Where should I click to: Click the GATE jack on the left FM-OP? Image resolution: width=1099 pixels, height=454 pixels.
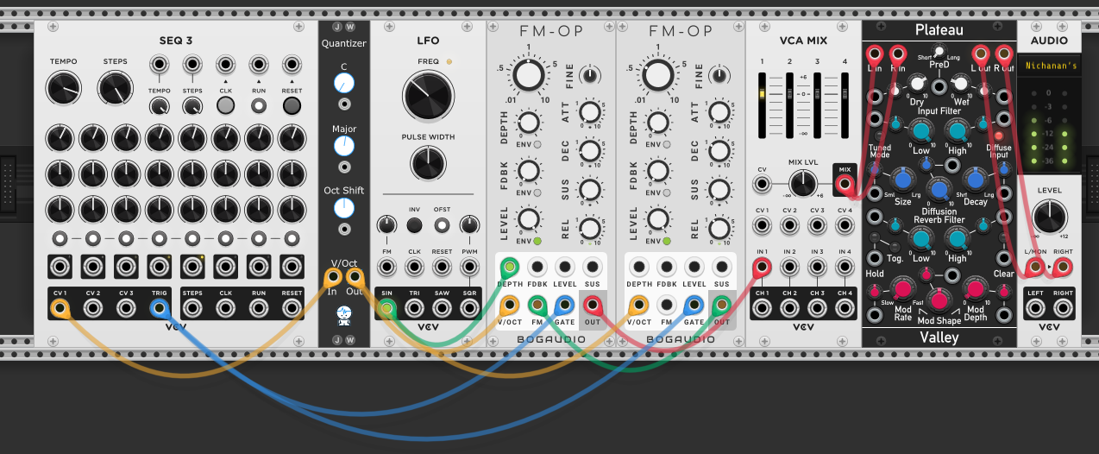pos(565,304)
